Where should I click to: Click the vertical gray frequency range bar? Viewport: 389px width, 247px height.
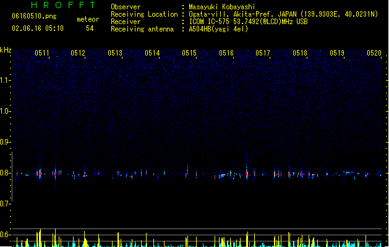(12, 177)
